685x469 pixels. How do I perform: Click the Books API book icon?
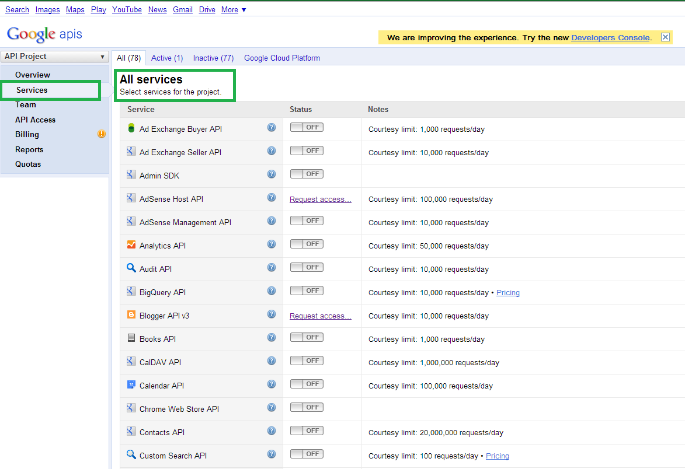(x=131, y=338)
